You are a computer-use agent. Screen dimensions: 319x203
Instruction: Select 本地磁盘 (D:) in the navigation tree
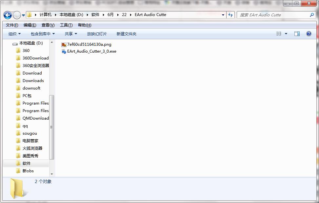coord(31,43)
